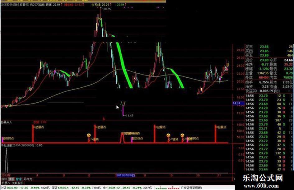Click the 广发证券至强版 status label
The image size is (294, 190).
[x=191, y=188]
